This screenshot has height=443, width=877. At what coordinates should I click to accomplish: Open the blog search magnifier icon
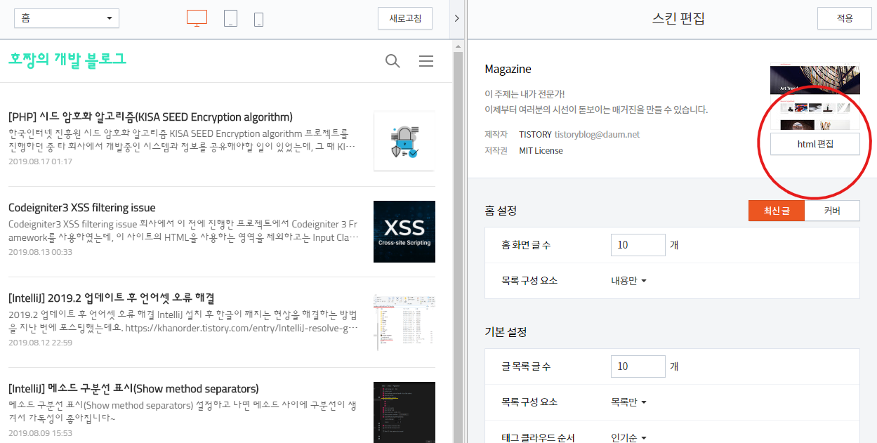pos(393,61)
